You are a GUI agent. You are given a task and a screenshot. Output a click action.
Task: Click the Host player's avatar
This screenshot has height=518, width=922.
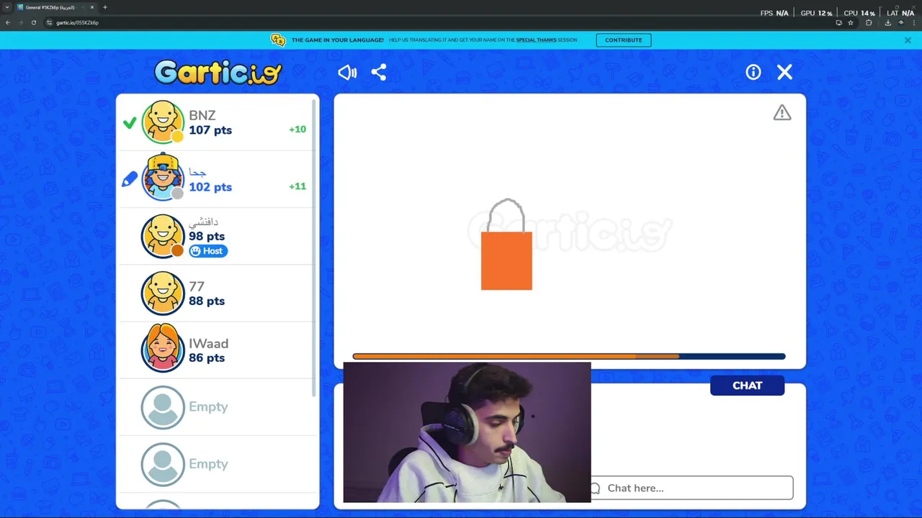(163, 236)
